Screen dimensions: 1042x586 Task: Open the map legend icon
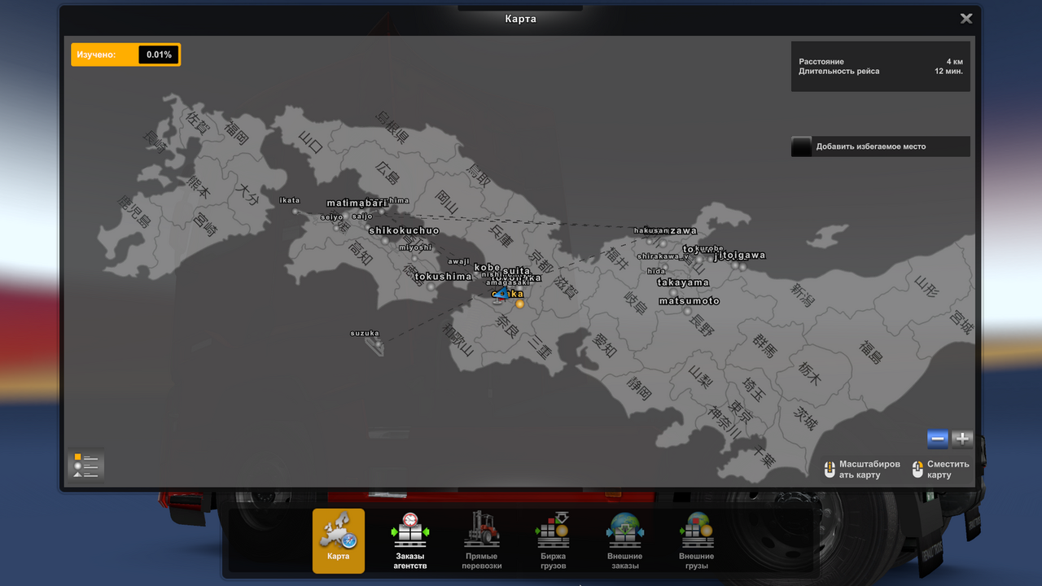click(x=85, y=466)
